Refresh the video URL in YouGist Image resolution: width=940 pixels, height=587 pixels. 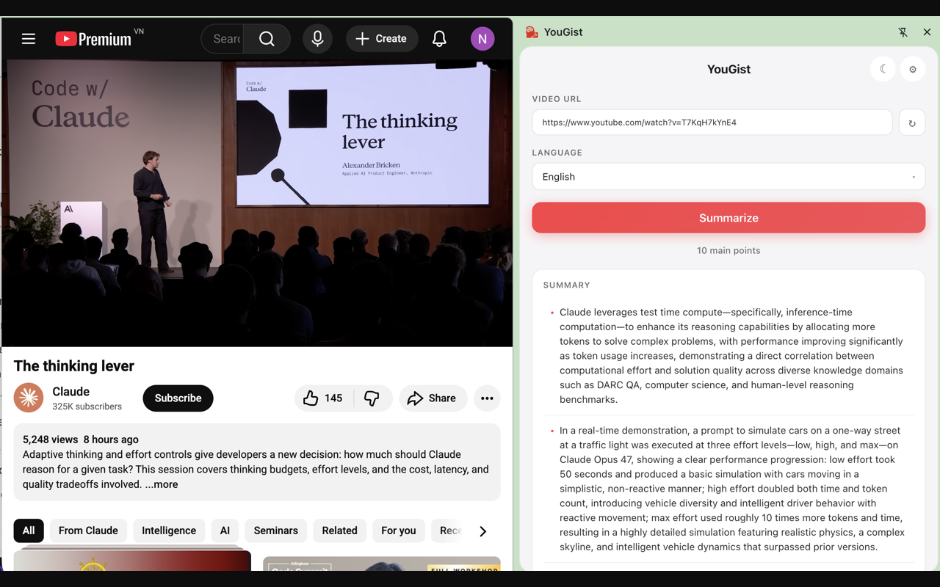912,123
